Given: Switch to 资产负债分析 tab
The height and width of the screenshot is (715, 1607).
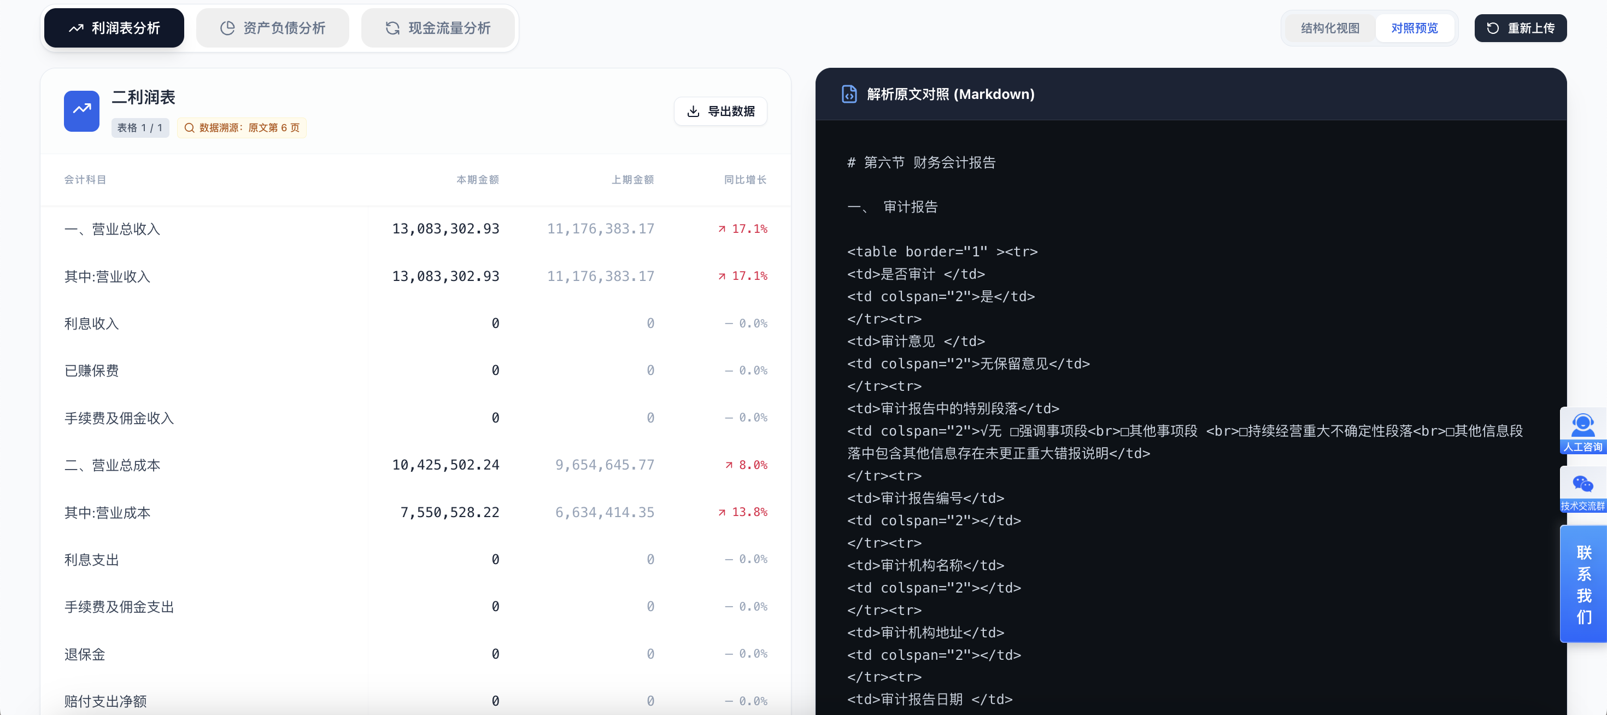Looking at the screenshot, I should tap(273, 29).
